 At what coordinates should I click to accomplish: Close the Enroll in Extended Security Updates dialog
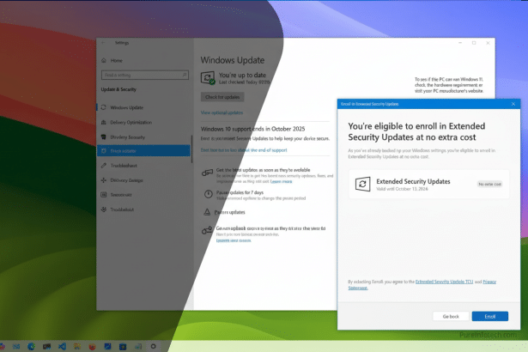click(x=513, y=104)
